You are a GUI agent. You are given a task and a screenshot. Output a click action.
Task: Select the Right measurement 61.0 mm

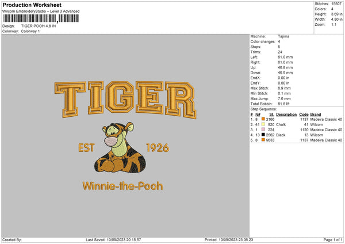pos(285,62)
